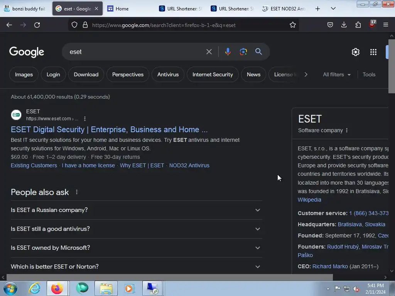Open the Tools search option
Screen dimensions: 395x296
click(369, 74)
